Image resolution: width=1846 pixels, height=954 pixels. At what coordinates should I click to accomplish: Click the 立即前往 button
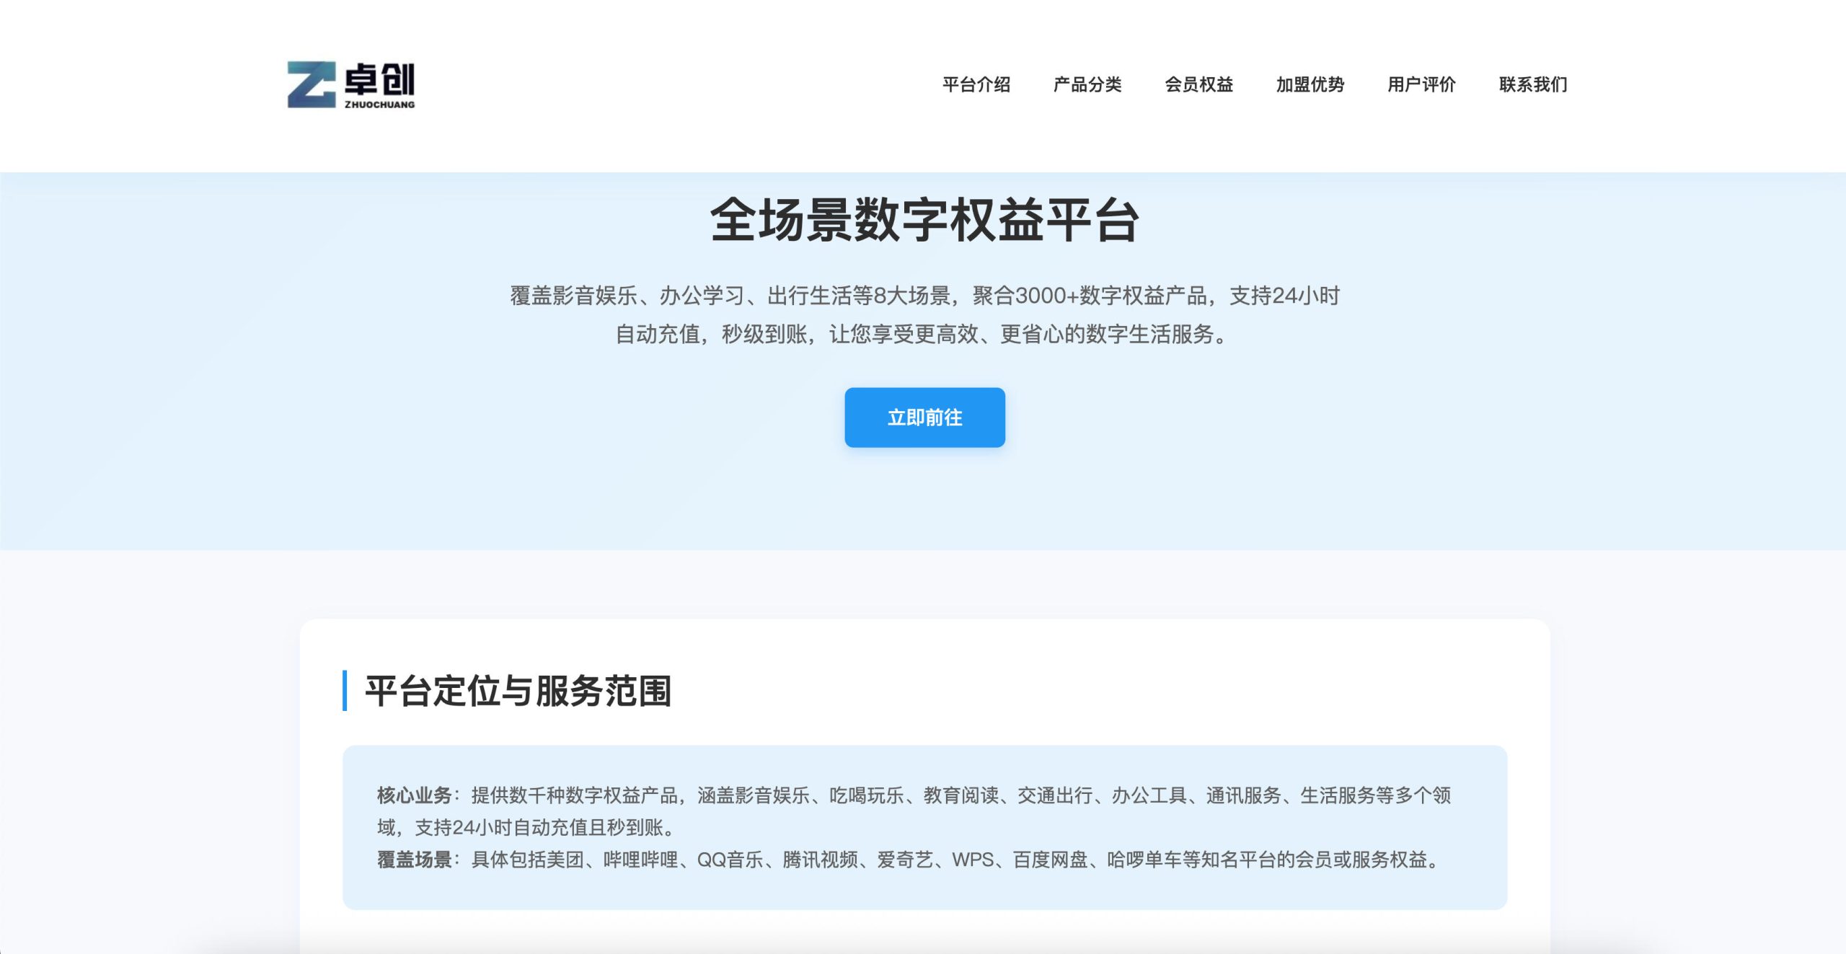pyautogui.click(x=924, y=418)
